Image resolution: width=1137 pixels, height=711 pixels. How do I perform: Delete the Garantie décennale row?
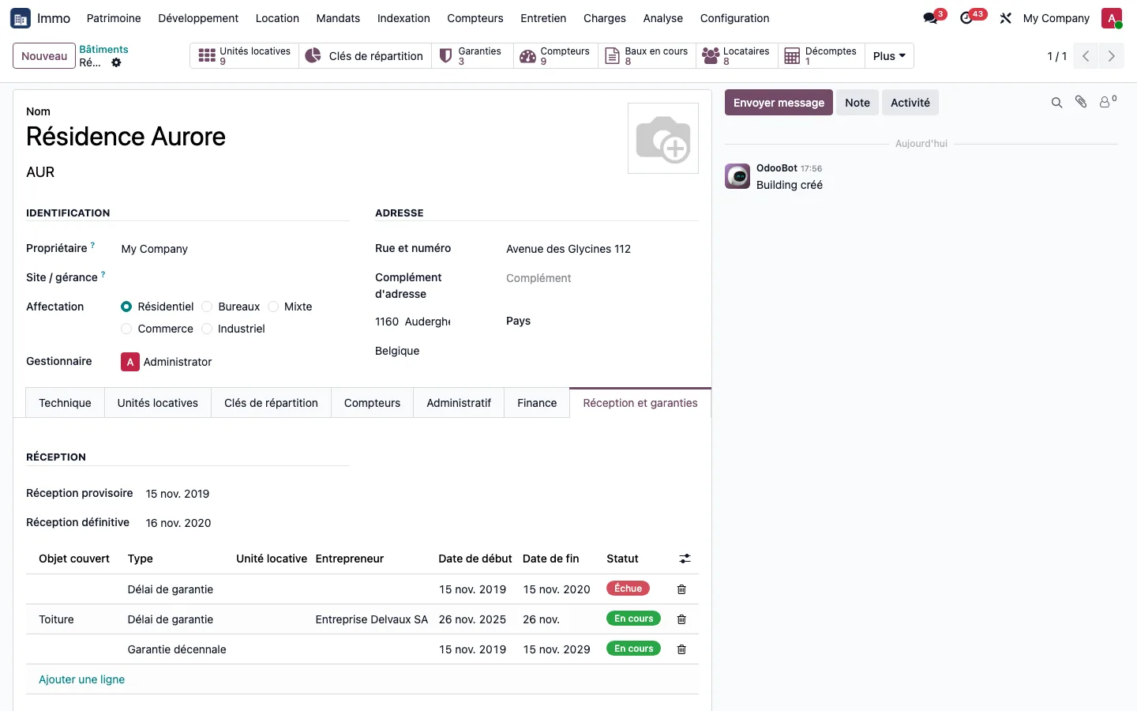[x=681, y=649]
